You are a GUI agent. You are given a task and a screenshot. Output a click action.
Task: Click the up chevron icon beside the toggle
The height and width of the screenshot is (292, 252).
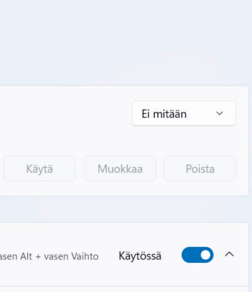coord(229,254)
